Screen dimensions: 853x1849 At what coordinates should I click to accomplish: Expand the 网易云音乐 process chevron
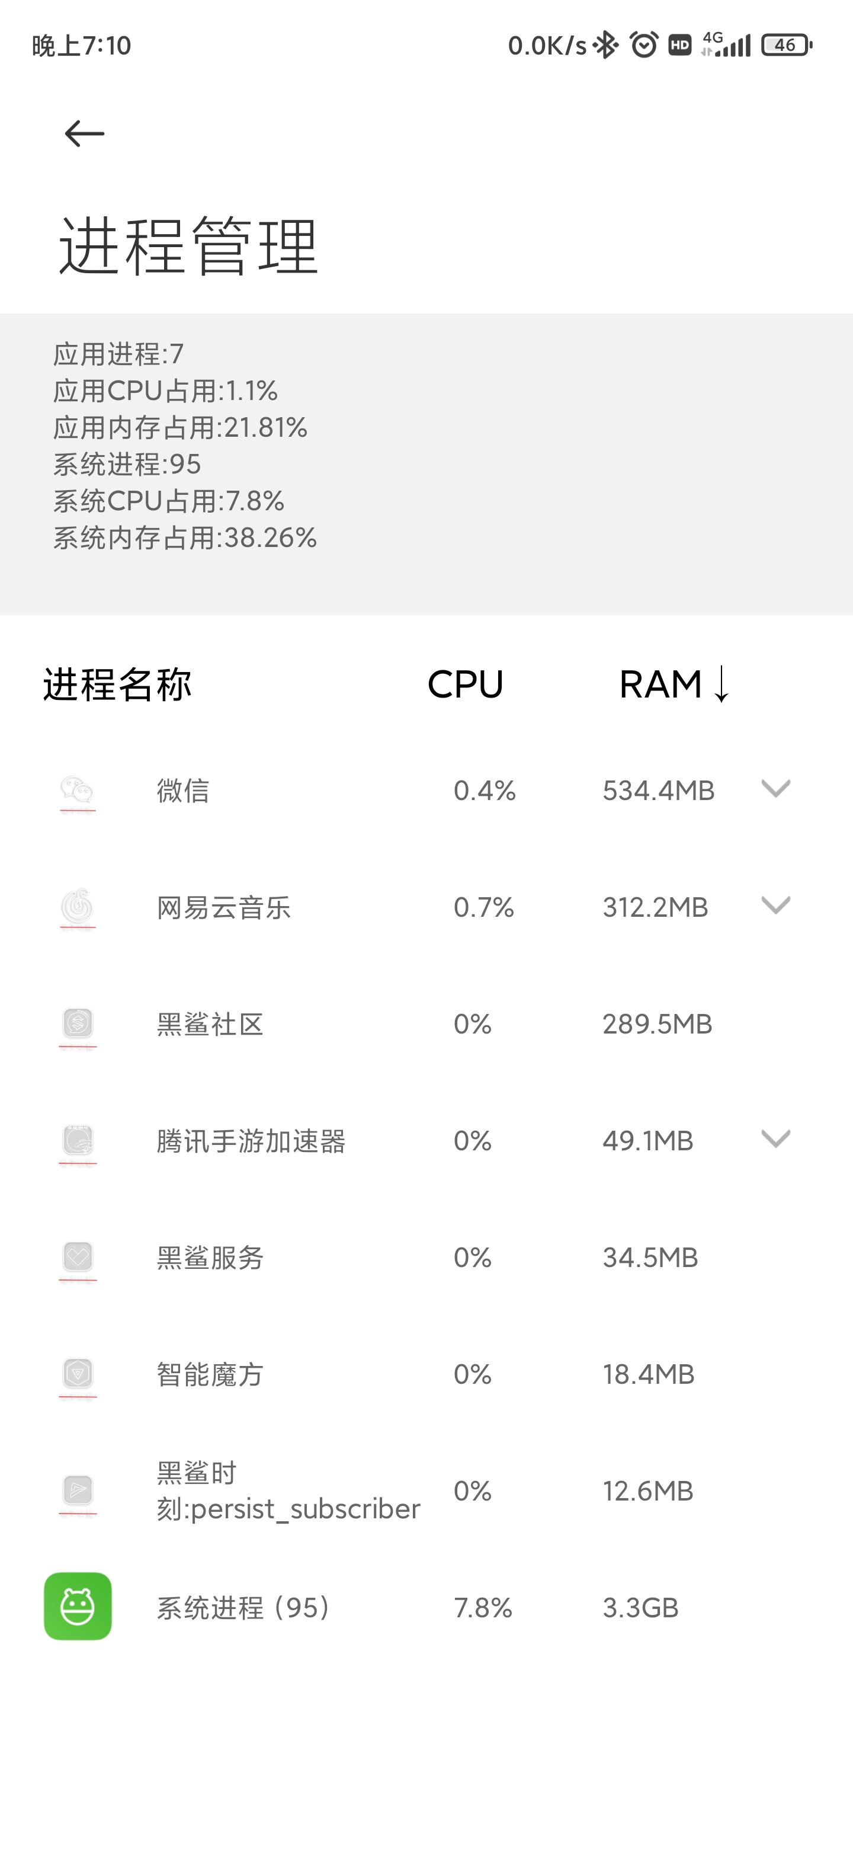pos(775,906)
